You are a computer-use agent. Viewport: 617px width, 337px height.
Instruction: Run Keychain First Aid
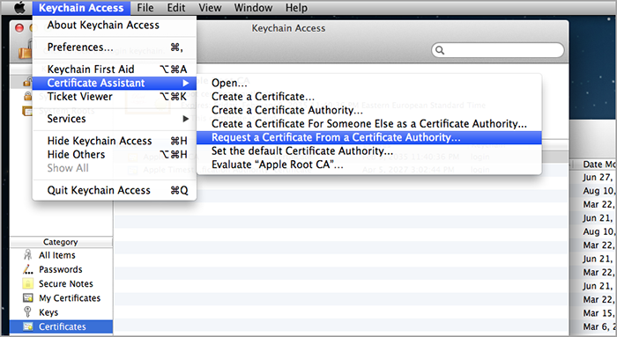[x=115, y=70]
